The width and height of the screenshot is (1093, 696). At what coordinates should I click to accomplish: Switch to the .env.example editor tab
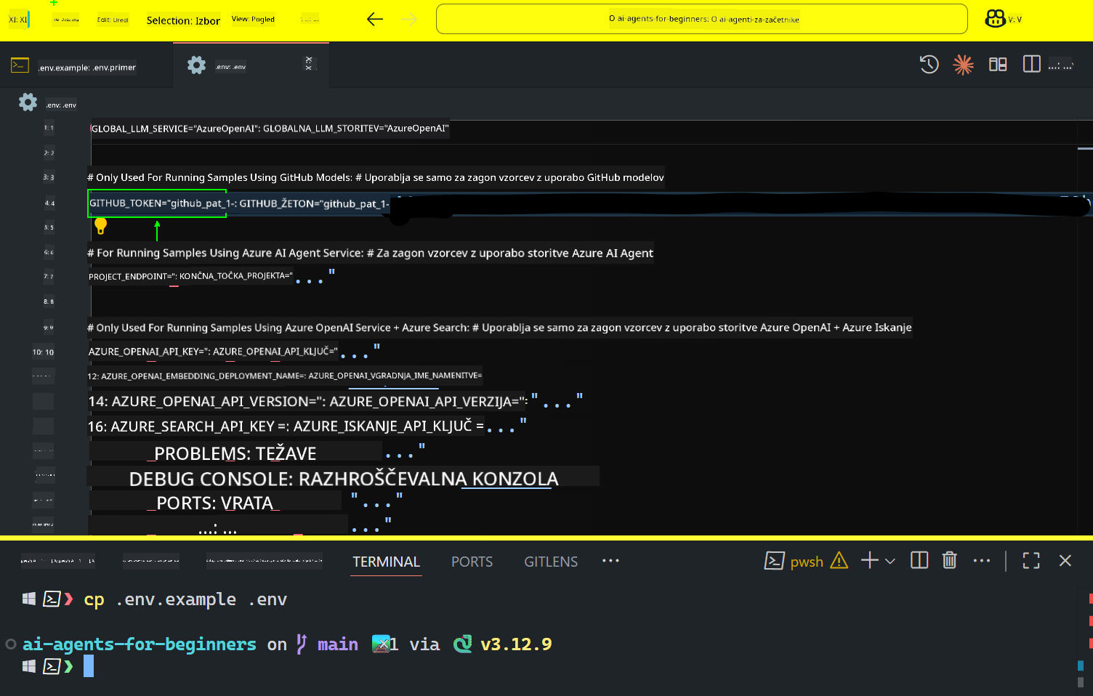pos(86,67)
